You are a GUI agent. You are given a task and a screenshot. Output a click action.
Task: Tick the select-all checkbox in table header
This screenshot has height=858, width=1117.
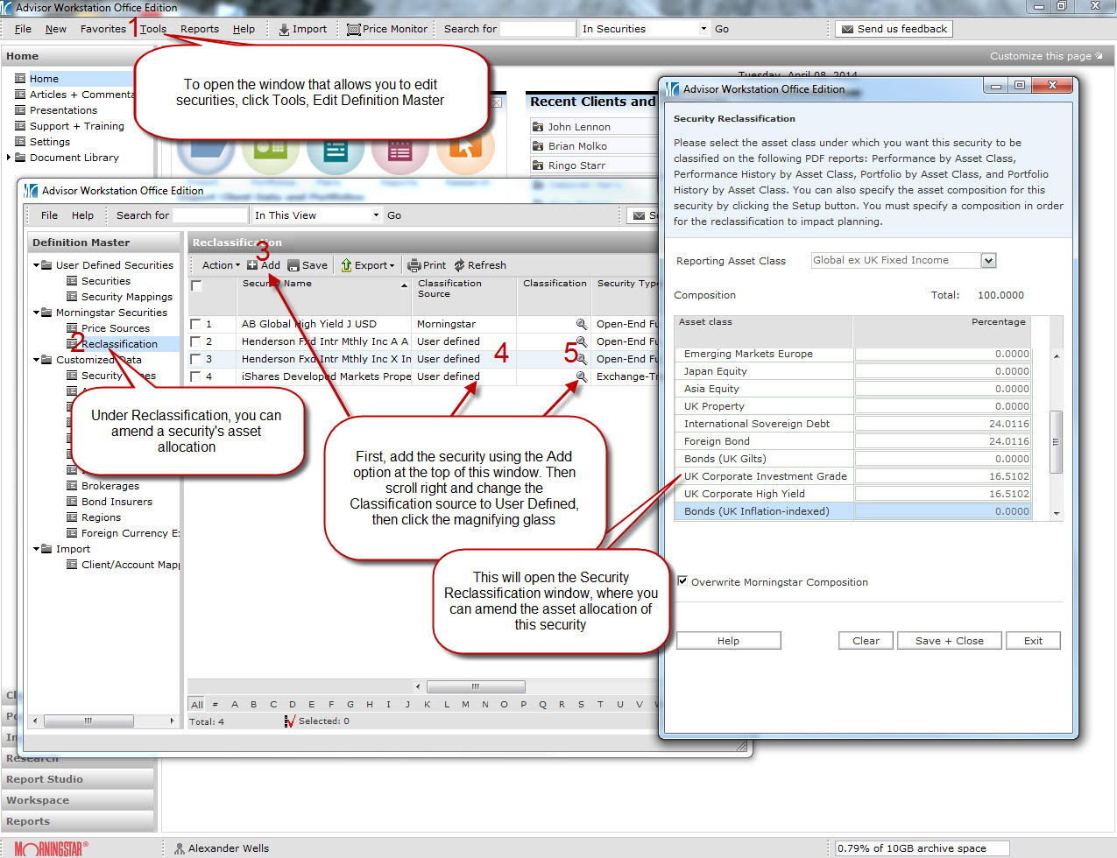click(196, 285)
